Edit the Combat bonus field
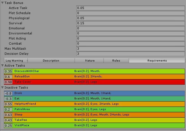 130,43
